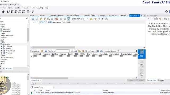The height and width of the screenshot is (95, 170).
Task: Click the SQL editor horizontal scrollbar
Action: (54, 47)
